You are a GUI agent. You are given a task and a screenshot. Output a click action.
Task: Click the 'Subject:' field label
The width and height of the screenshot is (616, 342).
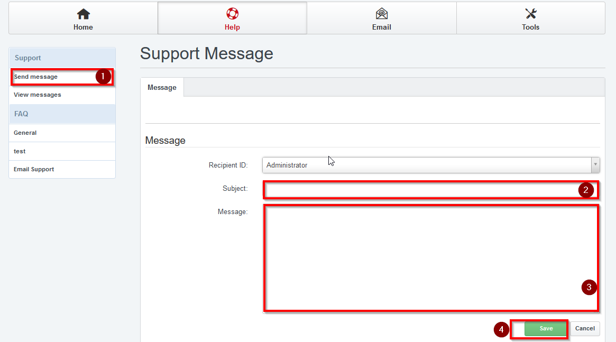tap(235, 189)
